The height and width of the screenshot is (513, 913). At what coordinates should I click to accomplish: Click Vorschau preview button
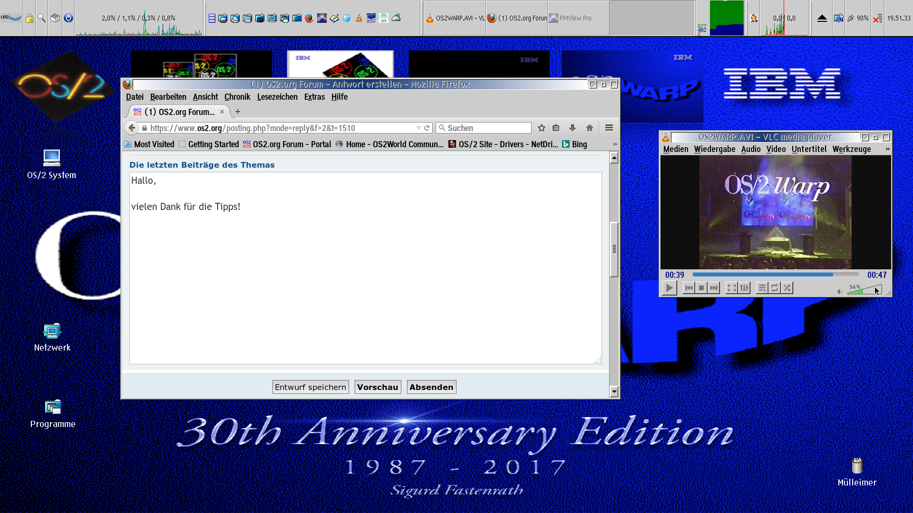coord(378,387)
